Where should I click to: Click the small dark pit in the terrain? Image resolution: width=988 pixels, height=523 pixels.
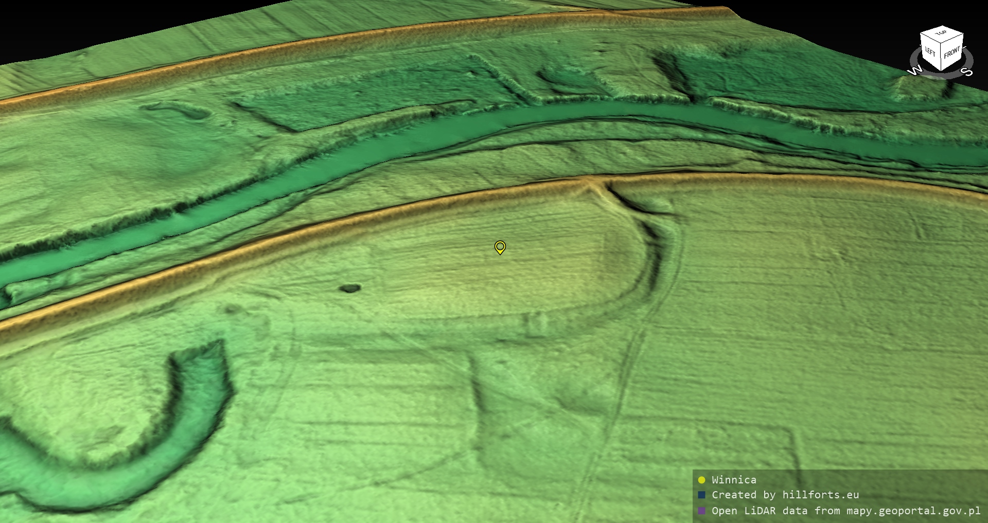tap(350, 288)
